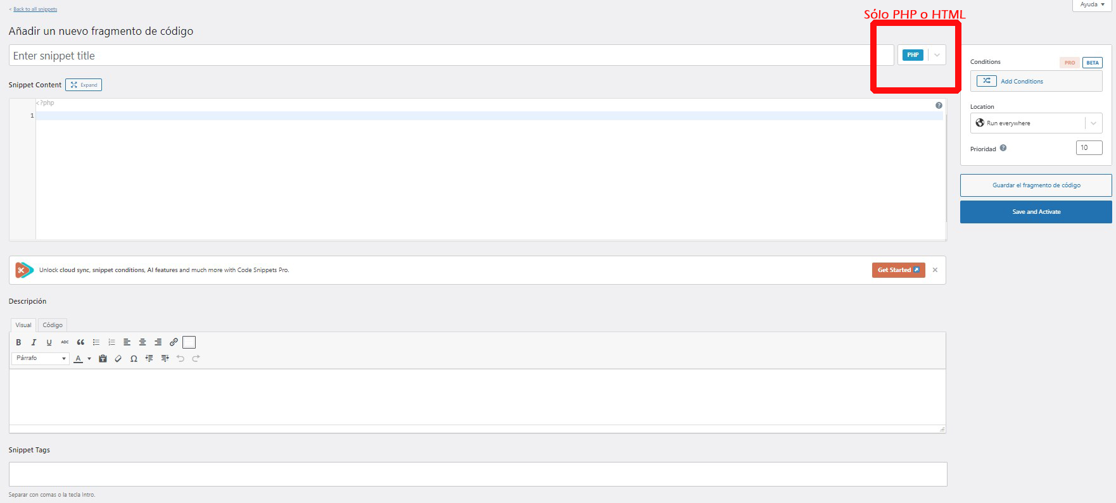Insert a blockquote in the description
This screenshot has height=503, width=1116.
(80, 342)
